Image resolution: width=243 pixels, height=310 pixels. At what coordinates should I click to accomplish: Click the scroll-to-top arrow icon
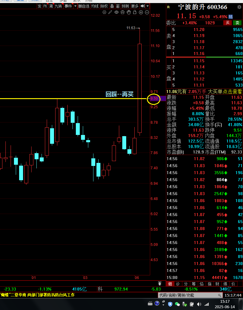tap(160, 284)
